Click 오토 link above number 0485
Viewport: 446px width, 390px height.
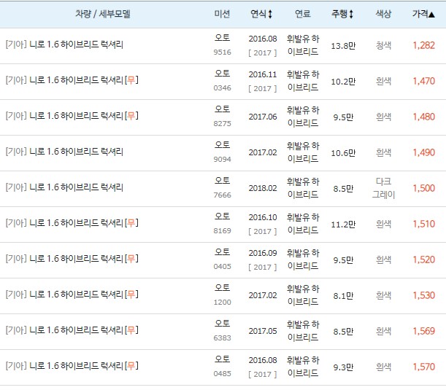tap(222, 359)
